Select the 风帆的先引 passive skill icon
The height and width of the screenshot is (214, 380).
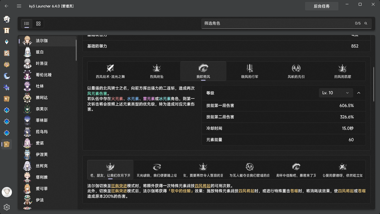[x=296, y=71]
